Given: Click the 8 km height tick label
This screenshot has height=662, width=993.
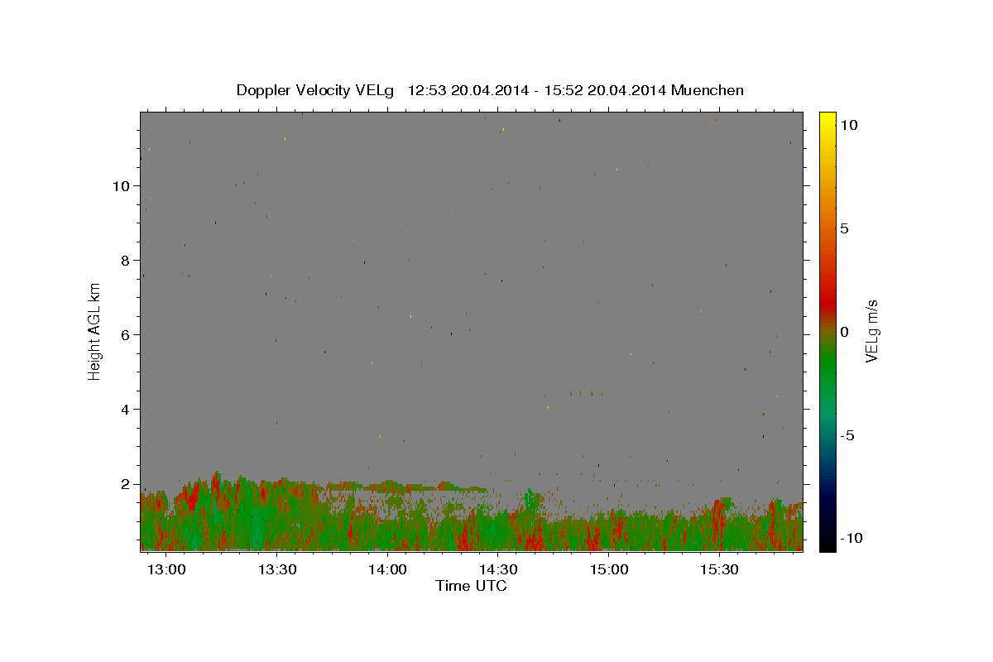Looking at the screenshot, I should coord(124,260).
